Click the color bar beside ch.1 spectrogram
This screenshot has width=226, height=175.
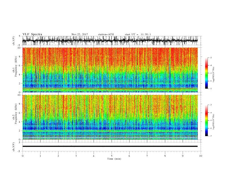point(206,73)
